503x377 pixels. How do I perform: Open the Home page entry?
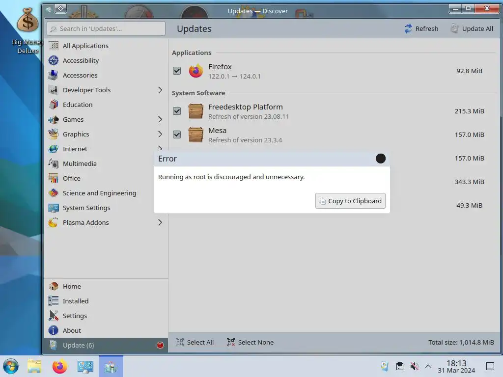click(106, 286)
